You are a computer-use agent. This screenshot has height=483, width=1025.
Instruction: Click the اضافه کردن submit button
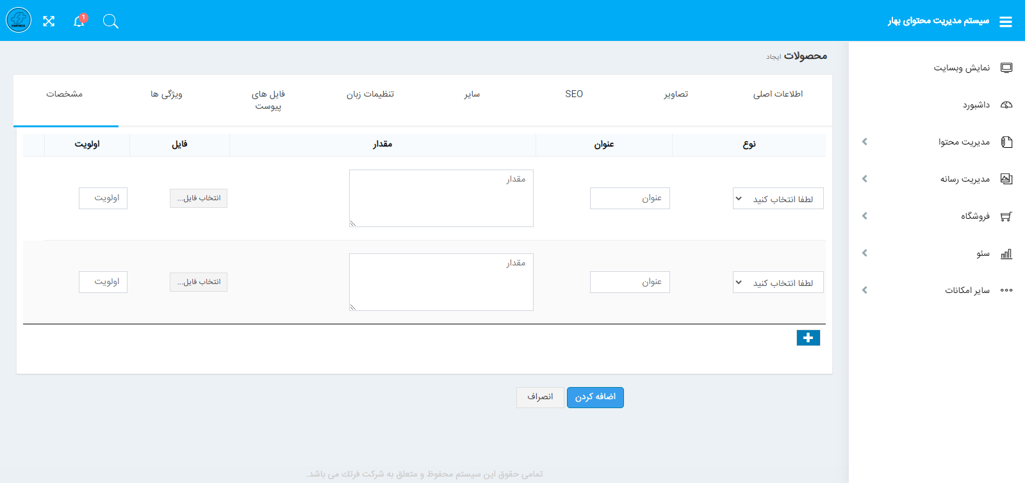[595, 397]
